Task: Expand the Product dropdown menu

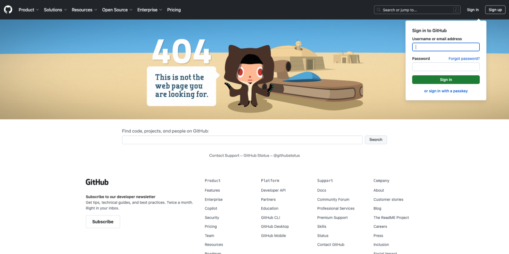Action: 28,10
